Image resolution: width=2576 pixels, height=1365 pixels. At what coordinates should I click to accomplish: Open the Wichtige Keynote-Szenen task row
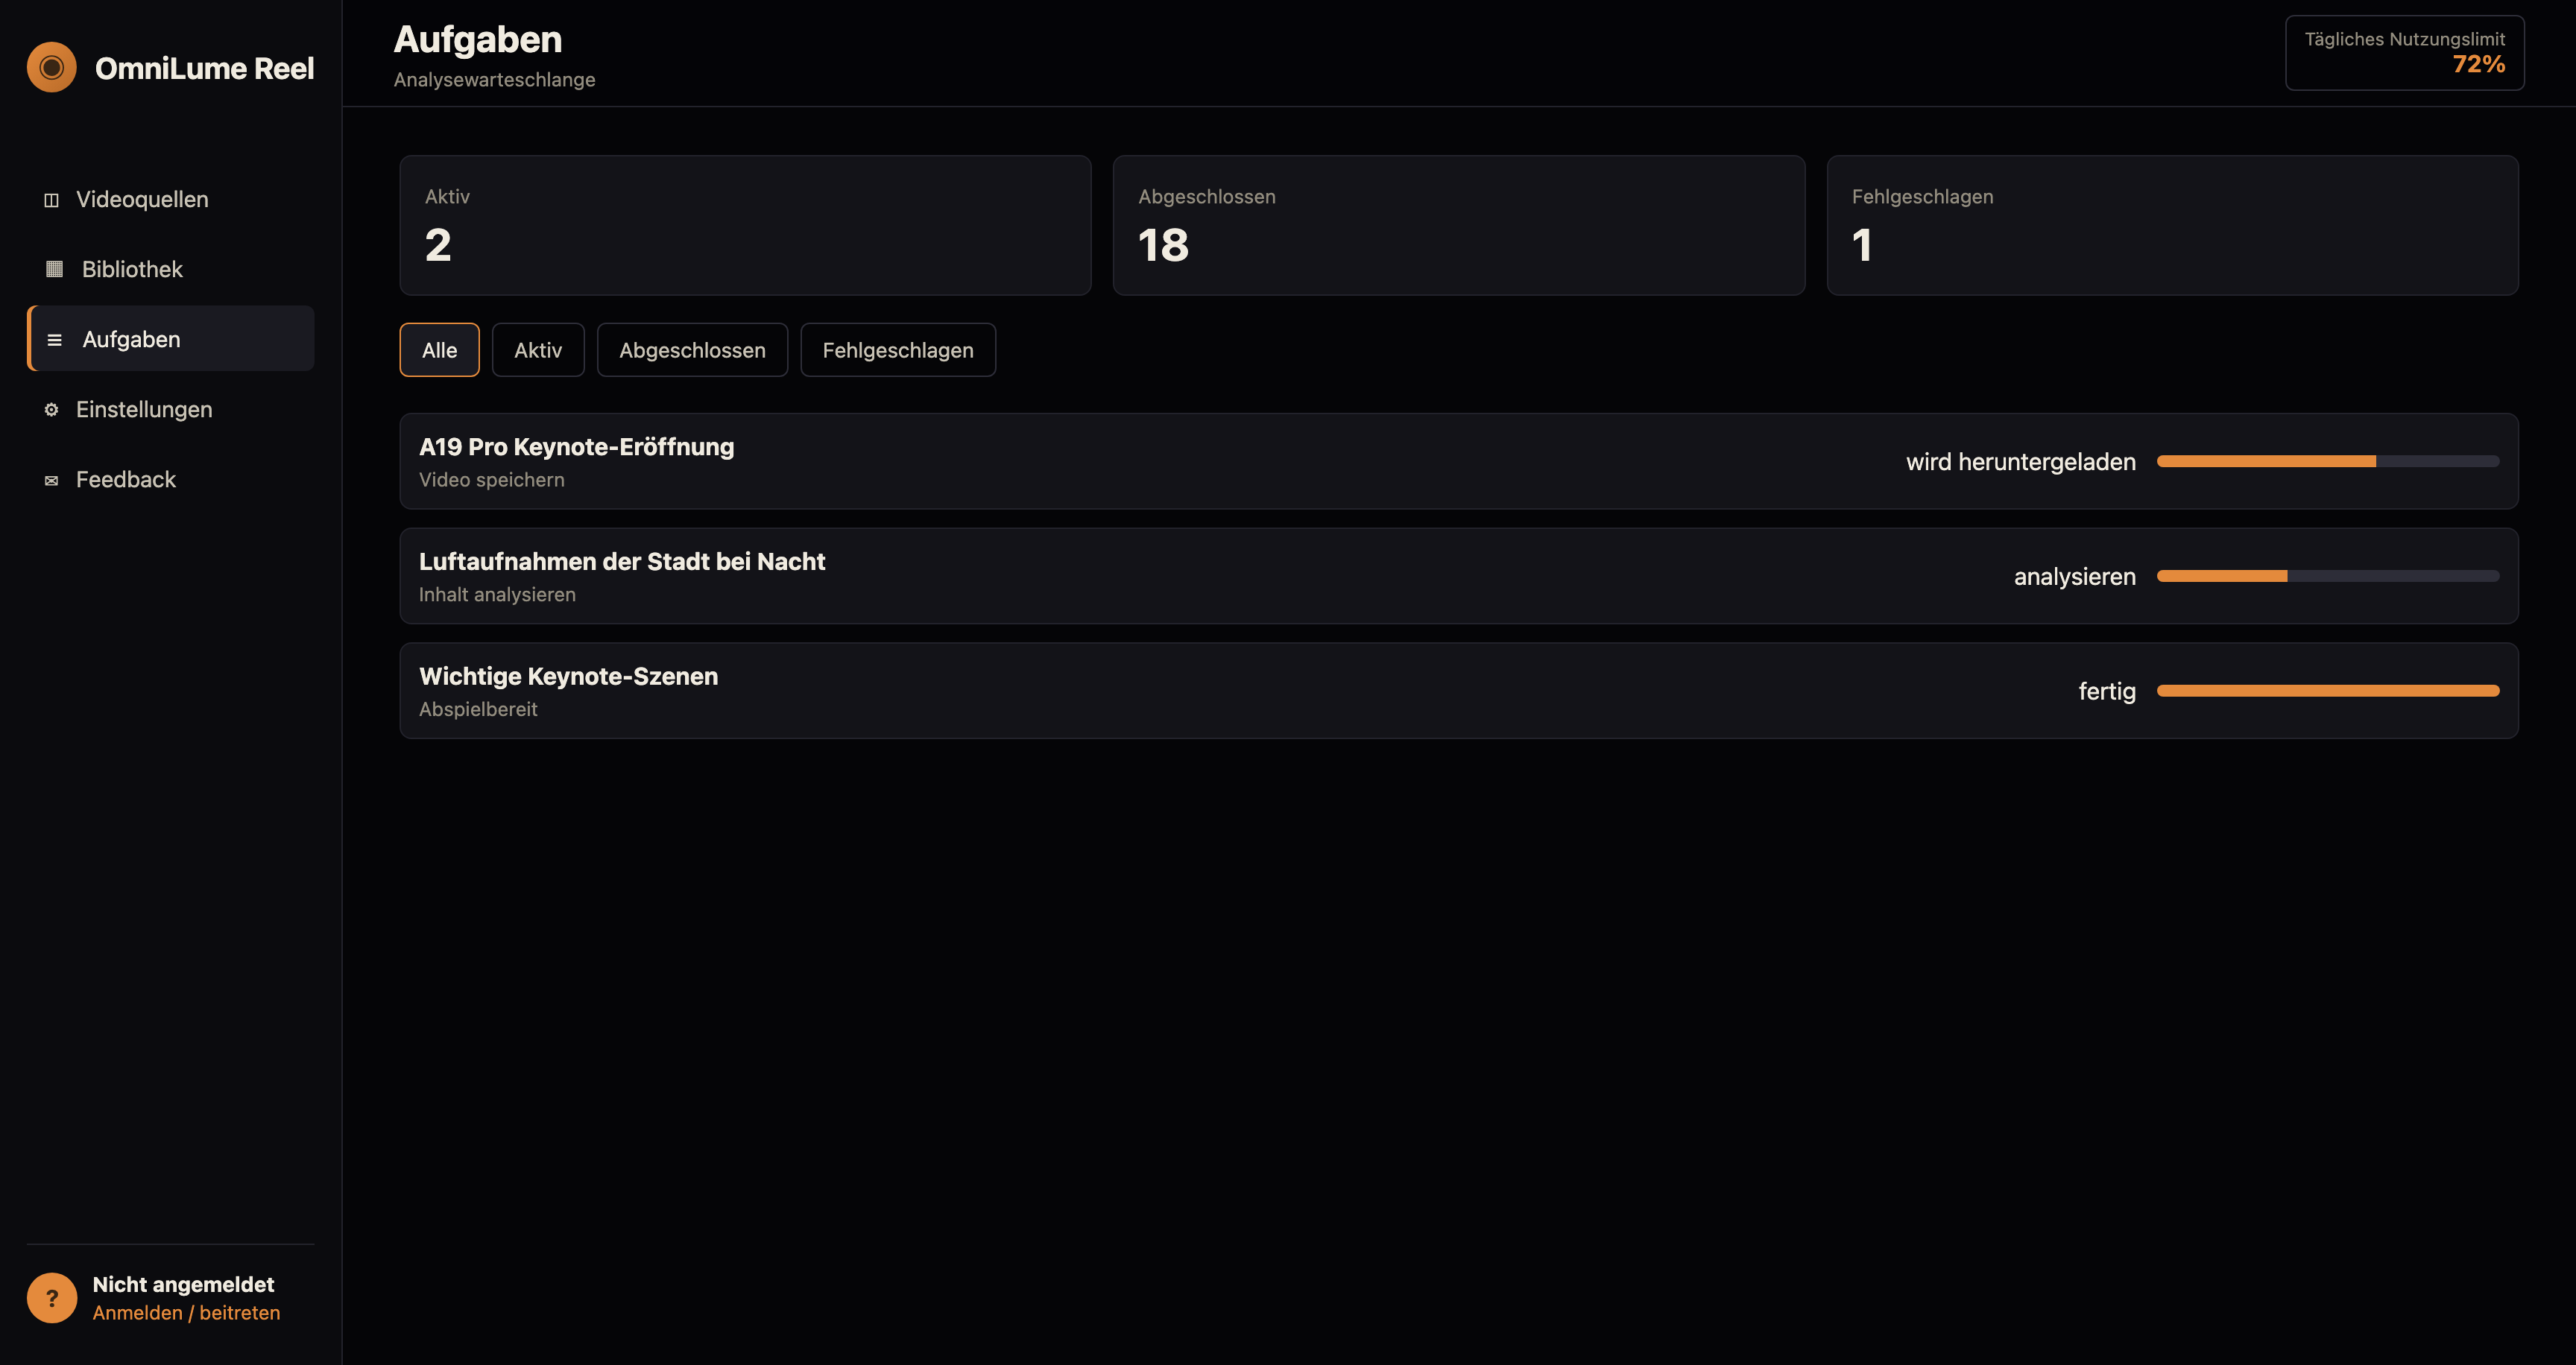pyautogui.click(x=1459, y=691)
